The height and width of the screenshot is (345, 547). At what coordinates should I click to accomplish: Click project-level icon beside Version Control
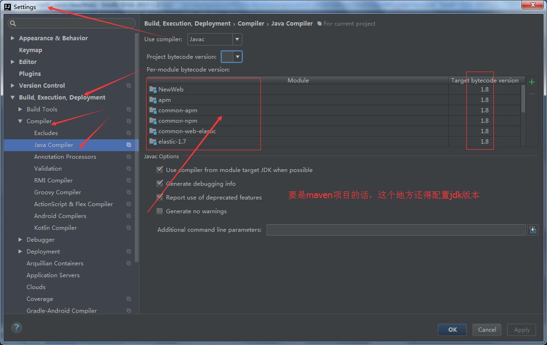click(x=129, y=85)
